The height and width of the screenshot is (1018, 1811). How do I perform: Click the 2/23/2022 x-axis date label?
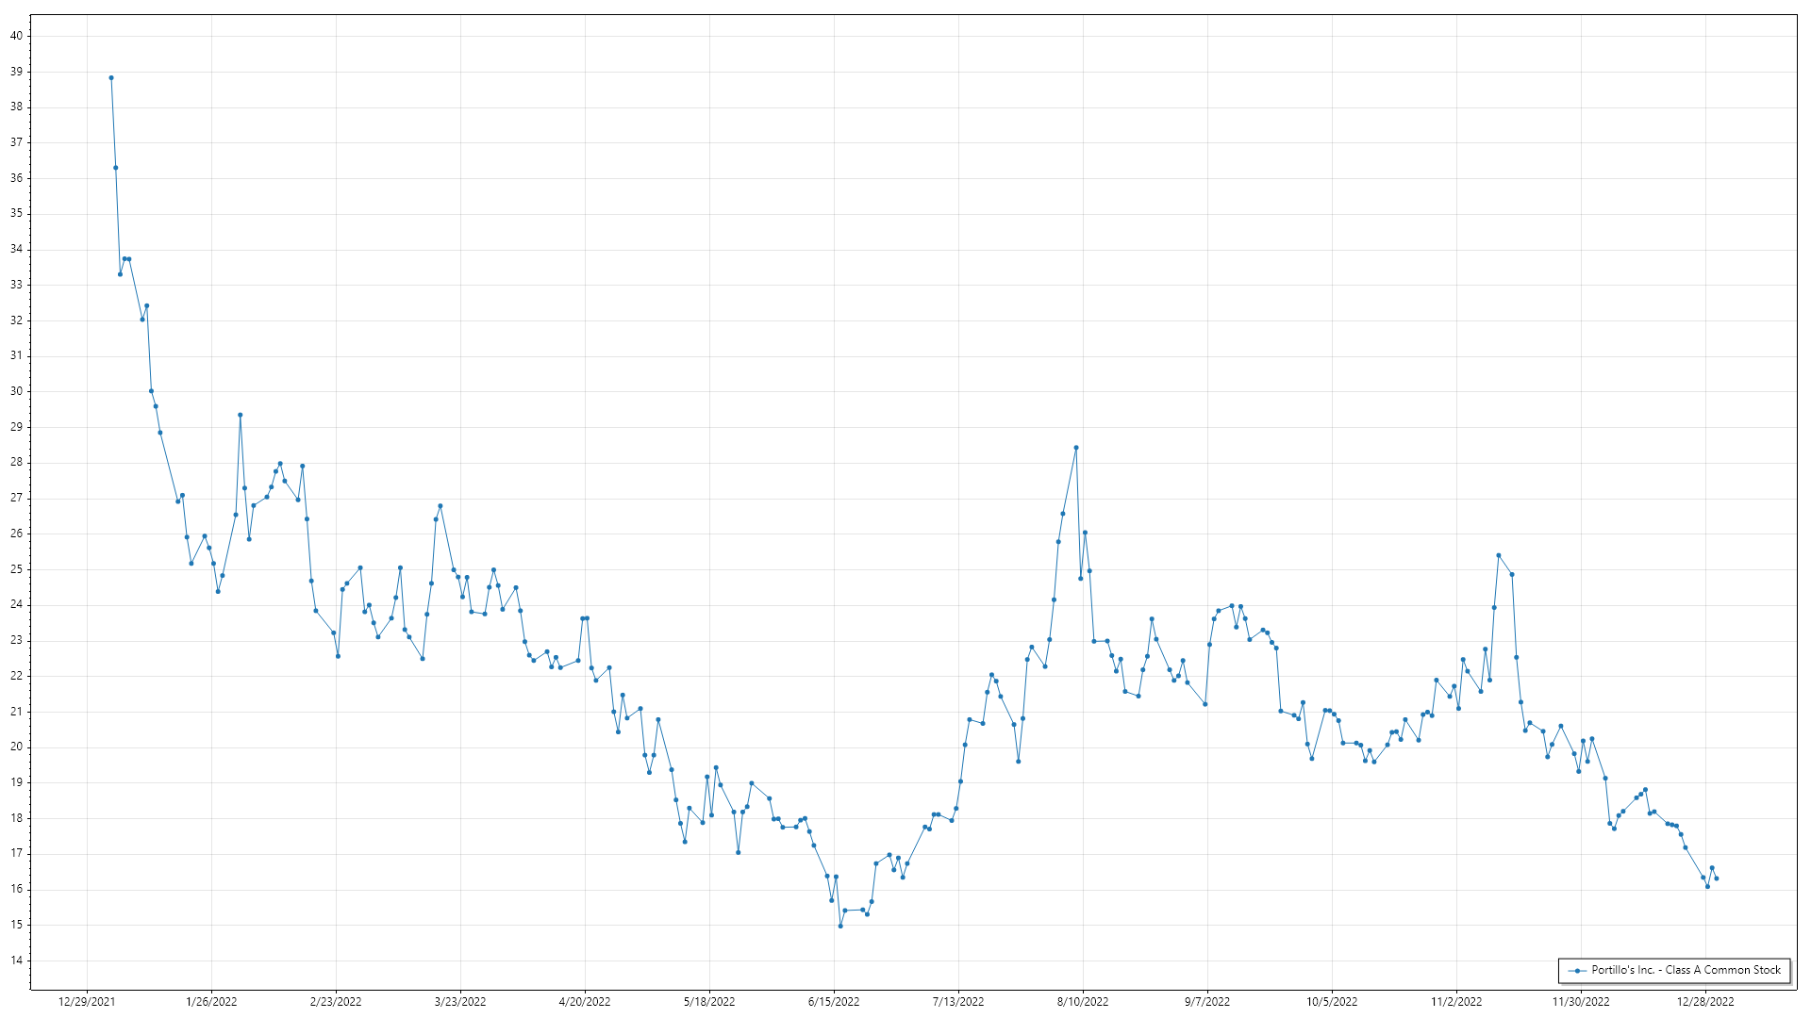[x=336, y=1001]
